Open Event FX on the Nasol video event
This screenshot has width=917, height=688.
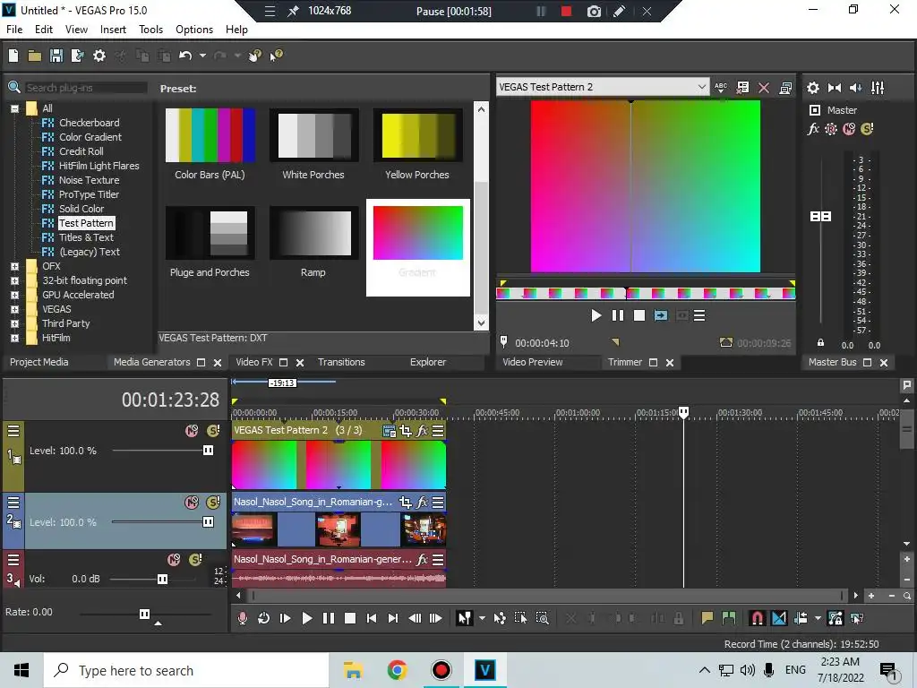pyautogui.click(x=422, y=503)
